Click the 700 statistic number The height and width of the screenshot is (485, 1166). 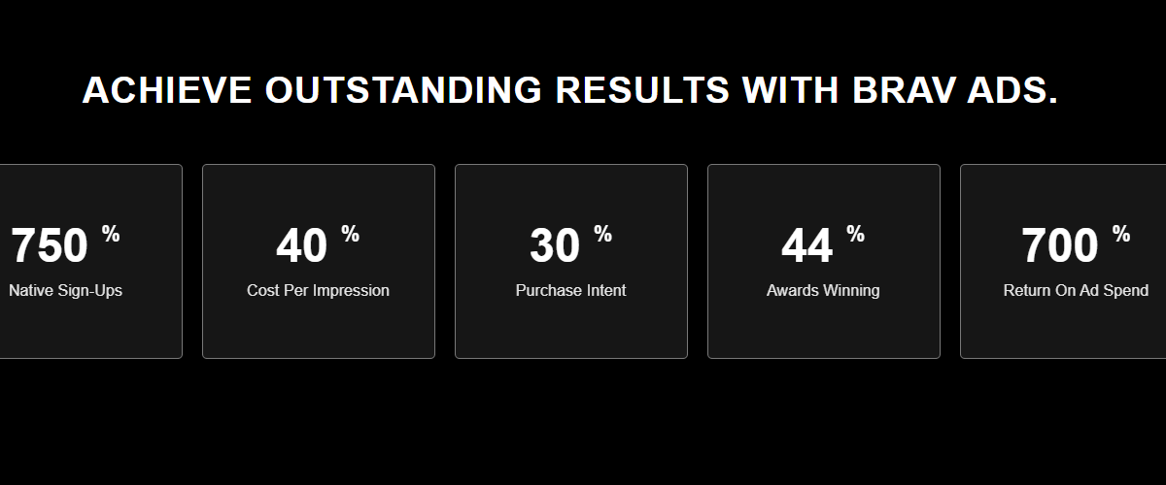coord(1060,246)
